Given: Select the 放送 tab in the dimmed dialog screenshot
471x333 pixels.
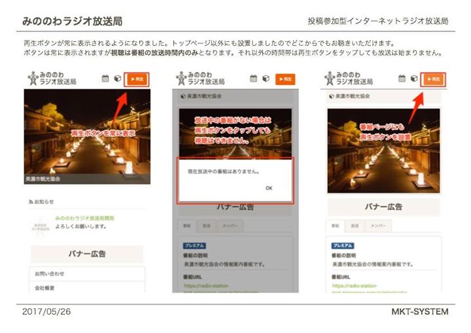Looking at the screenshot, I should click(206, 226).
